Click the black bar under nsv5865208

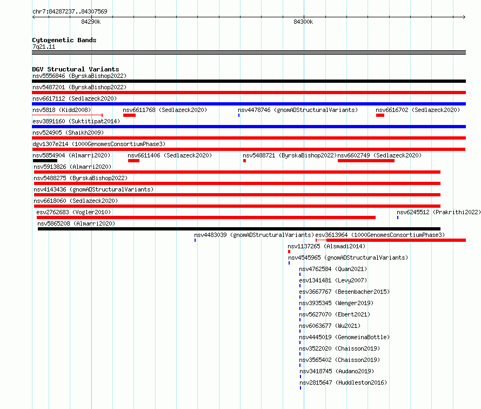click(x=239, y=229)
